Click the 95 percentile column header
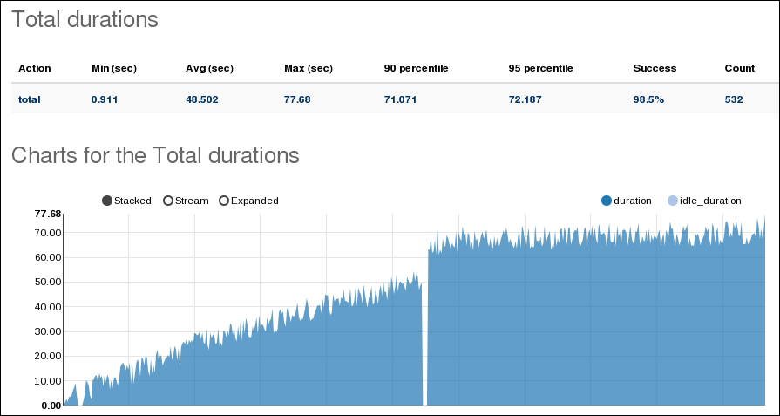This screenshot has width=780, height=416. pos(540,68)
